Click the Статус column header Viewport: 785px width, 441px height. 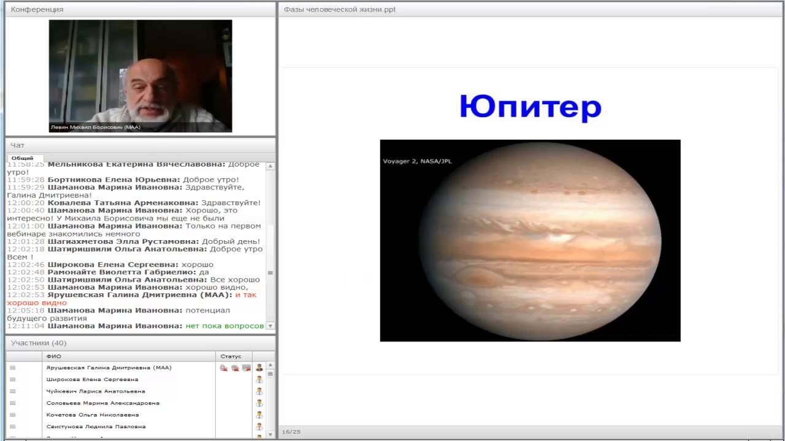[x=234, y=356]
